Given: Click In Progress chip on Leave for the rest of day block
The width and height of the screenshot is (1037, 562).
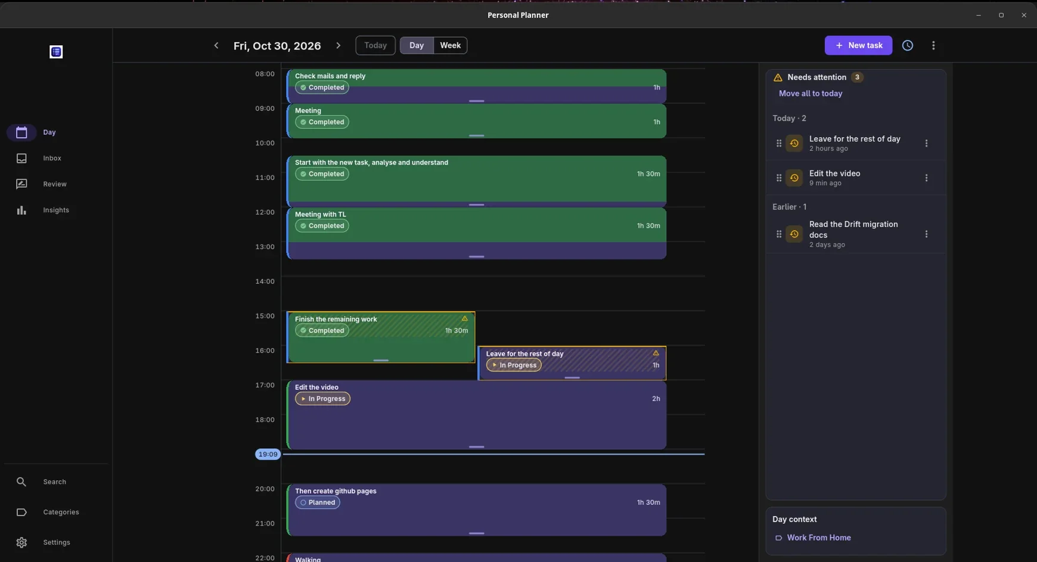Looking at the screenshot, I should [514, 365].
